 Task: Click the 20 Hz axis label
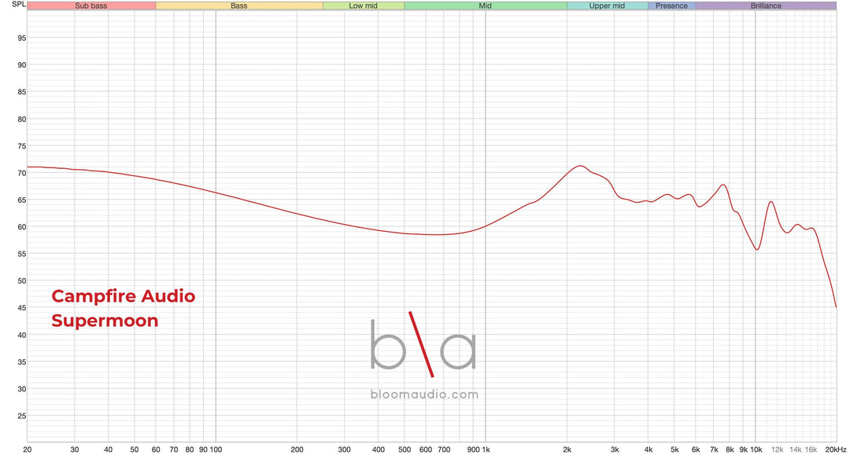pos(28,449)
